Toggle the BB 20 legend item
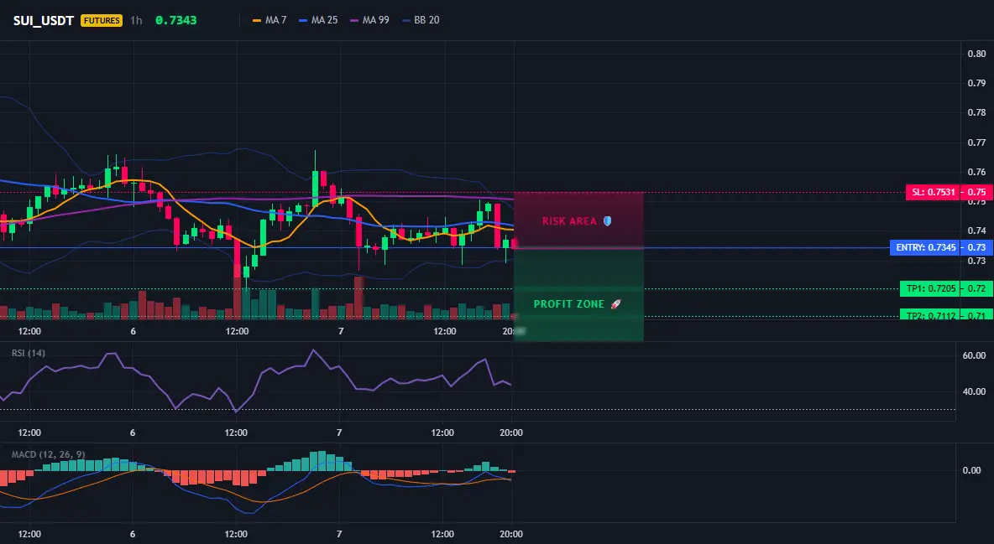 (421, 20)
